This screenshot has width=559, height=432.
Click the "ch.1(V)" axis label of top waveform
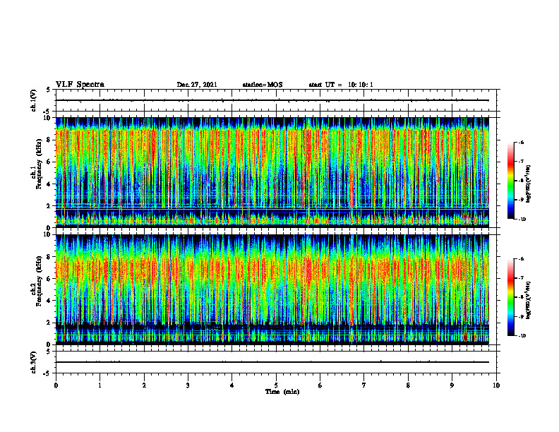pos(34,100)
